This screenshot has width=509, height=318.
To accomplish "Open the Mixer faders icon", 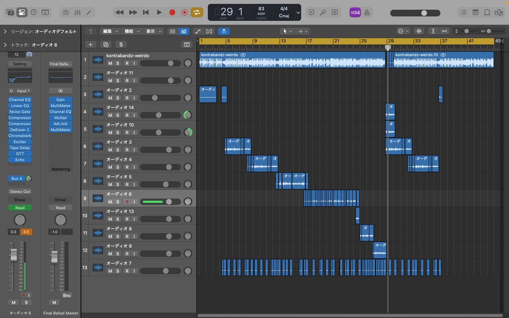I will coord(78,13).
